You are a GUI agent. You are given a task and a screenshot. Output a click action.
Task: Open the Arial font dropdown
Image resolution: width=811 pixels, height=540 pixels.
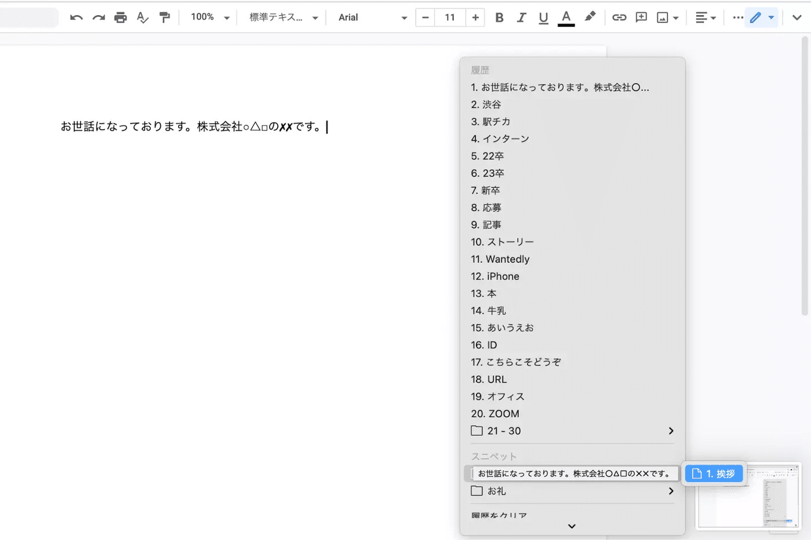(x=372, y=17)
